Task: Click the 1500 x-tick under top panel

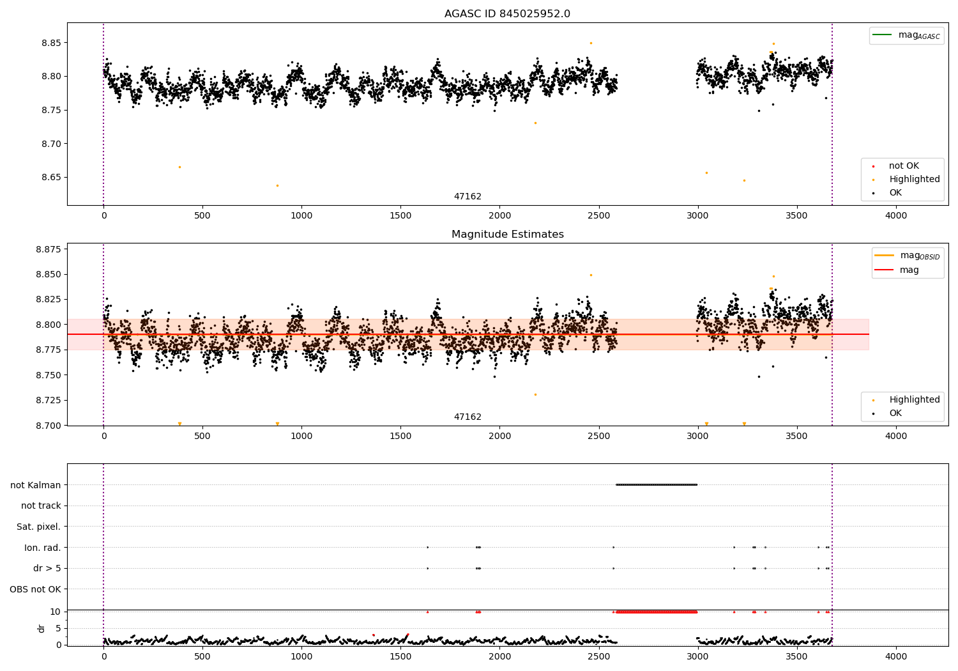Action: [400, 216]
